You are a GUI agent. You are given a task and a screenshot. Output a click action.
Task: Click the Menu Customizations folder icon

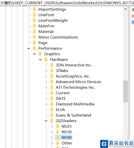[35, 37]
